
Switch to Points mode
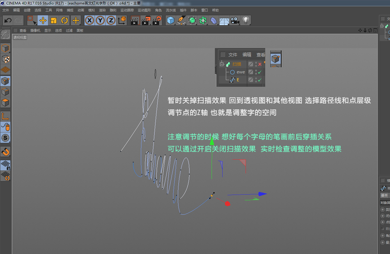(5, 81)
